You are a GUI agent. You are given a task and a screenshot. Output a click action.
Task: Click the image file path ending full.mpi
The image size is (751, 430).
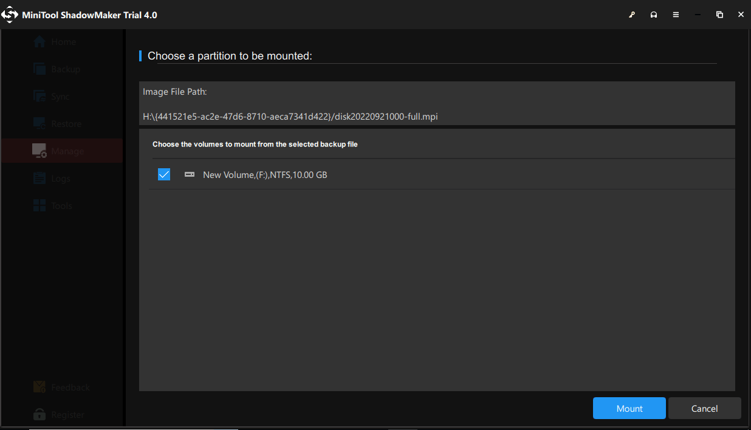[290, 117]
